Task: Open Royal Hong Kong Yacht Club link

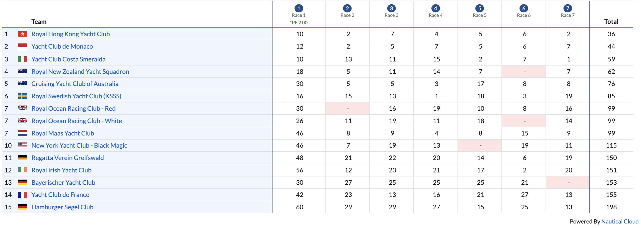Action: tap(70, 34)
